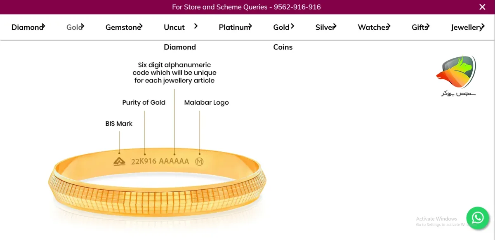Click the Malabar M logo on the ring
The image size is (495, 240).
199,162
